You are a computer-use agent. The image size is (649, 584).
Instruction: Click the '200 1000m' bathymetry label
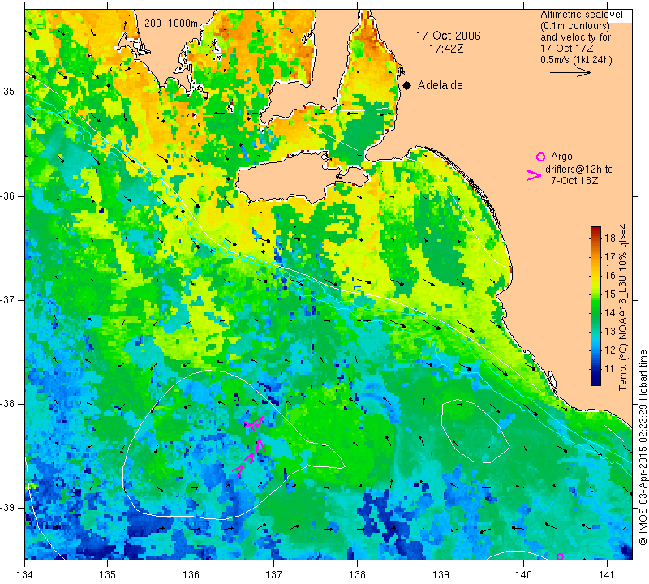pos(171,24)
